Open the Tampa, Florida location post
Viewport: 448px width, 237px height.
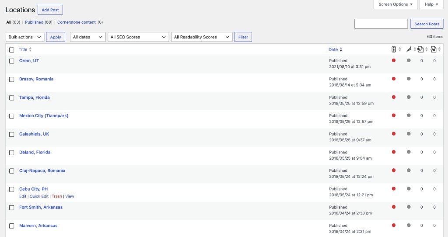(x=35, y=97)
